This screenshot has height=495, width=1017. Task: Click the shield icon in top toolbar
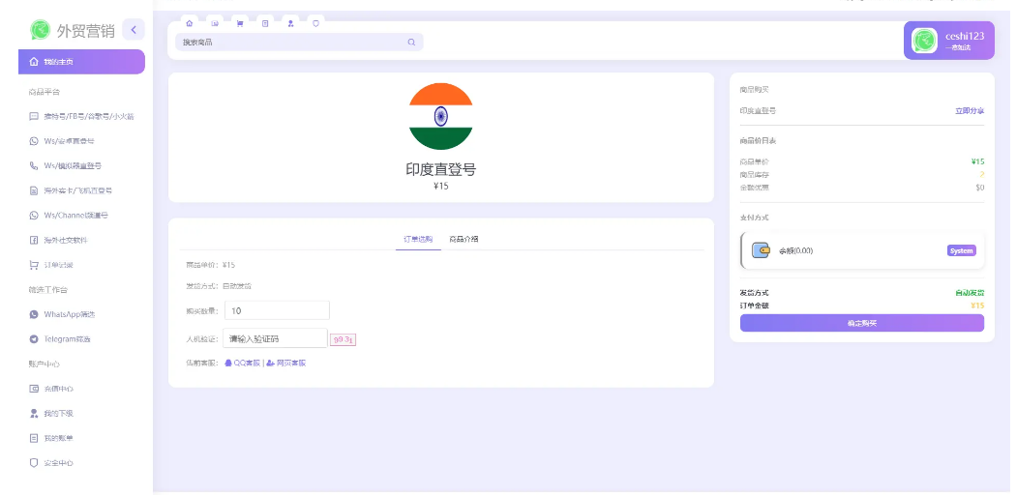[315, 23]
